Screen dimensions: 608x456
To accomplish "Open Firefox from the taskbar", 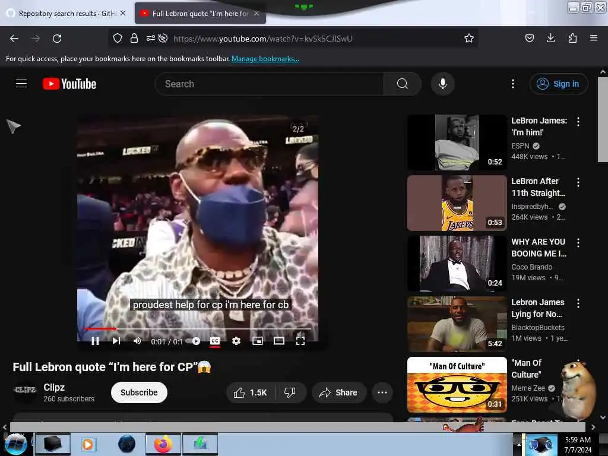I will (163, 444).
